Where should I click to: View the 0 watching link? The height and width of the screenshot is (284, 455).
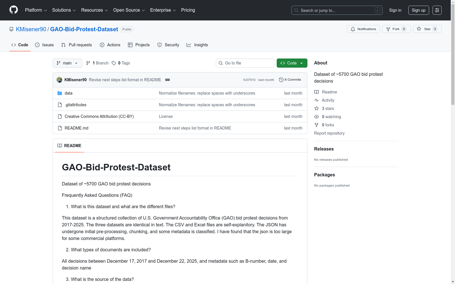328,117
